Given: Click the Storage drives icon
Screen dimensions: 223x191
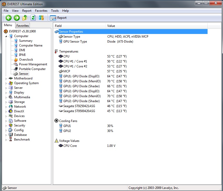Looking at the screenshot, I should 11,102.
